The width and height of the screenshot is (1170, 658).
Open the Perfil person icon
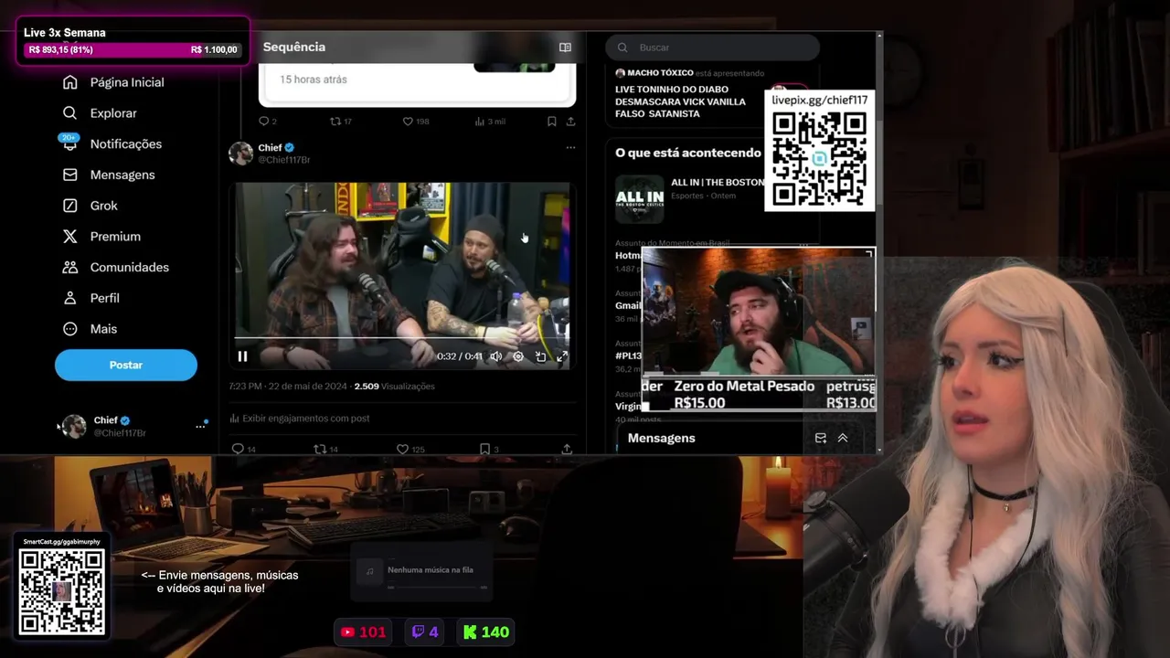pyautogui.click(x=70, y=298)
